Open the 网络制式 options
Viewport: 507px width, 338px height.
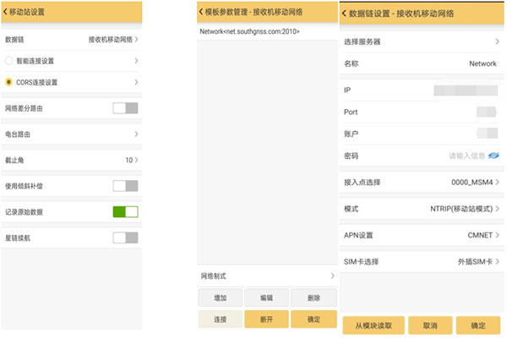(x=267, y=276)
